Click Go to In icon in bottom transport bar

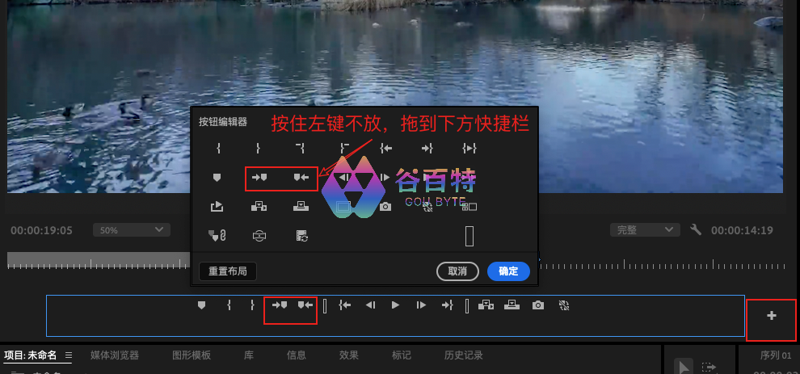coord(343,305)
